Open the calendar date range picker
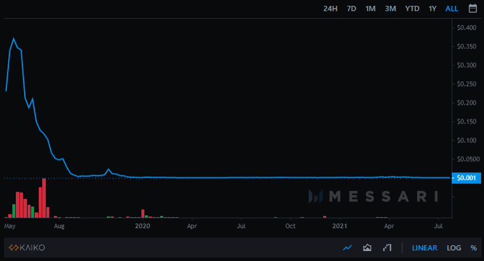 pyautogui.click(x=473, y=8)
